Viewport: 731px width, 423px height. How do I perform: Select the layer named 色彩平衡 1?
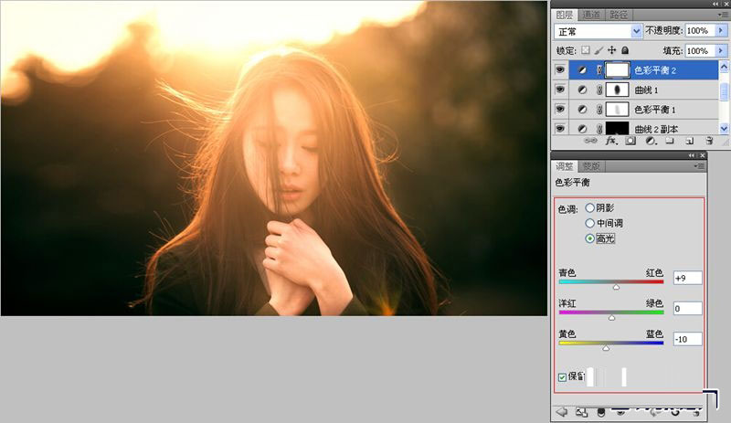pos(655,109)
